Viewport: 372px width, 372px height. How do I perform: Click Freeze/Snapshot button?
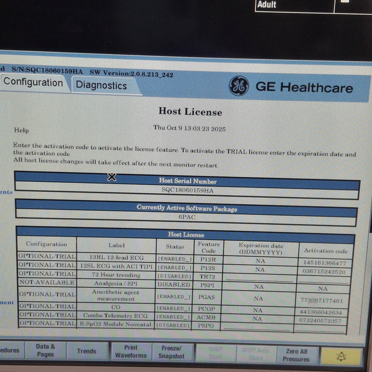[x=171, y=352]
